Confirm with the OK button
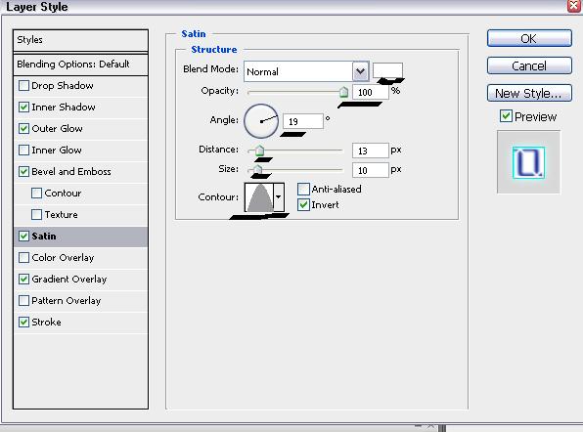583x432 pixels. click(x=529, y=38)
